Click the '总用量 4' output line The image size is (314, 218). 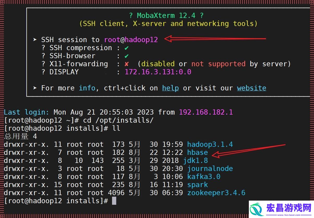[x=20, y=136]
